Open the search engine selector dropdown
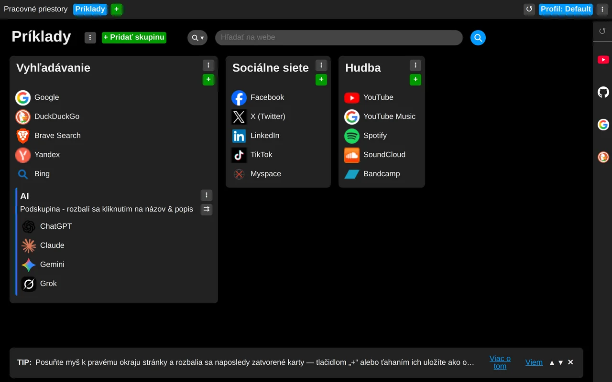Image resolution: width=612 pixels, height=382 pixels. click(197, 38)
